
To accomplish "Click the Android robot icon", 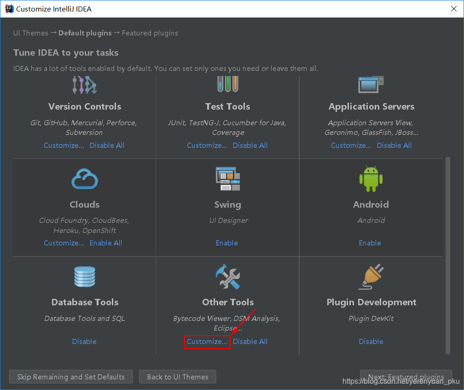I will (371, 179).
